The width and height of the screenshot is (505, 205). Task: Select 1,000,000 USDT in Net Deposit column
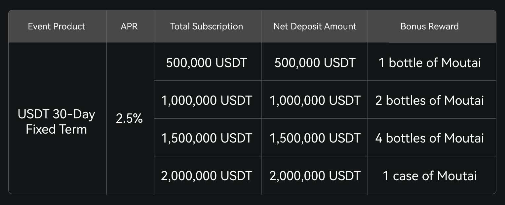coord(315,100)
